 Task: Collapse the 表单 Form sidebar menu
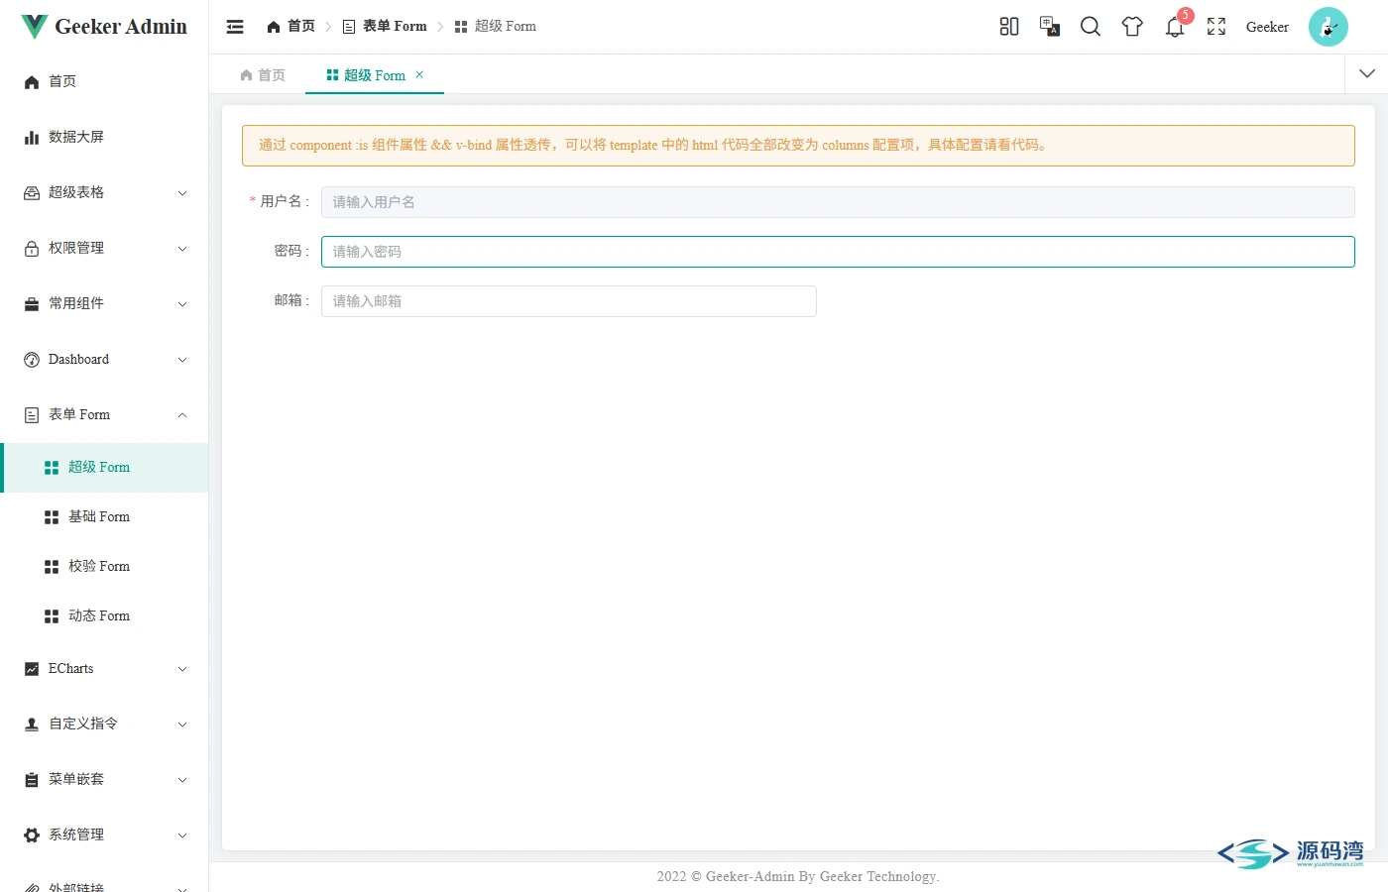point(104,414)
